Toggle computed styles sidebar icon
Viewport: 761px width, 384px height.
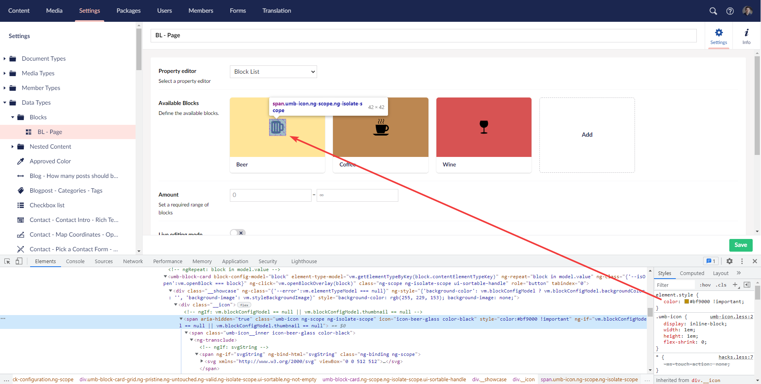(x=747, y=285)
